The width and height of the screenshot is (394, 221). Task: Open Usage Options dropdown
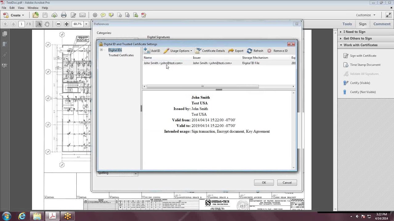coord(178,51)
